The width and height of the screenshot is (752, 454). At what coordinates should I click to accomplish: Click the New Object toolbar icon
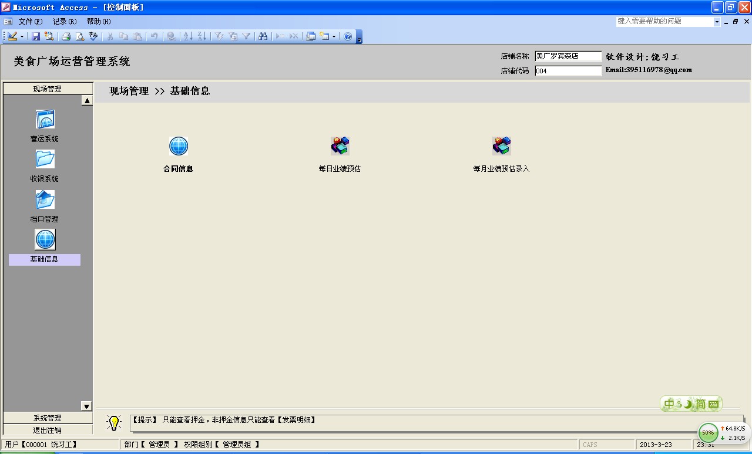coord(324,36)
